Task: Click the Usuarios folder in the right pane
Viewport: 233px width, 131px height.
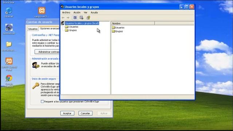Action: coord(118,28)
